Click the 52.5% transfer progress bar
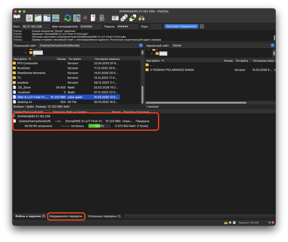Screen dimensions: 288x242 pyautogui.click(x=99, y=126)
